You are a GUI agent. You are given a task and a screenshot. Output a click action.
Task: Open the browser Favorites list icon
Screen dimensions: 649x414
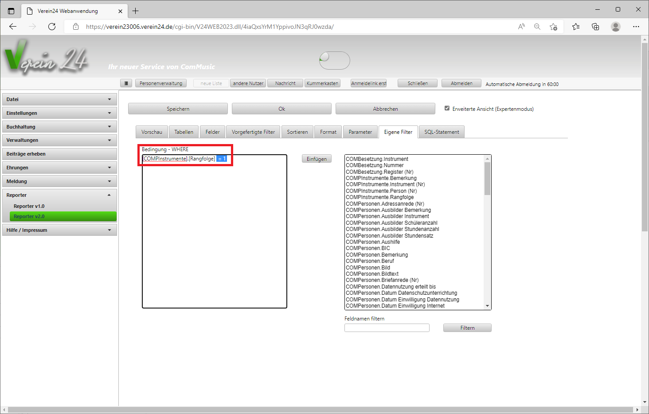click(576, 27)
